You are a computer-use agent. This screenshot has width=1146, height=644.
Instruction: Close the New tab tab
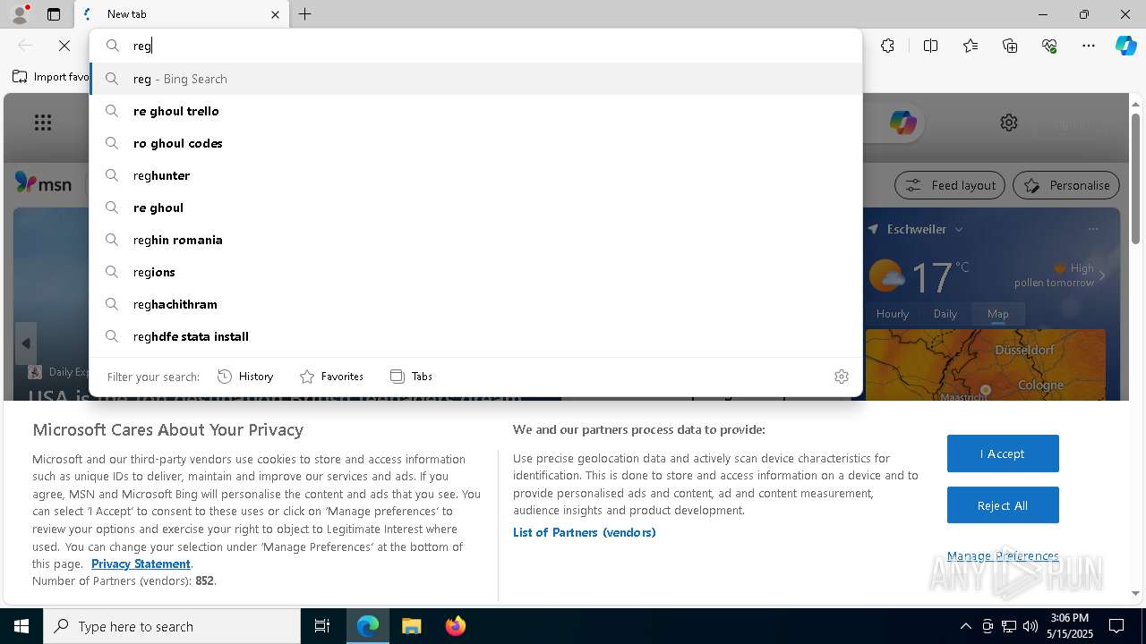click(275, 14)
